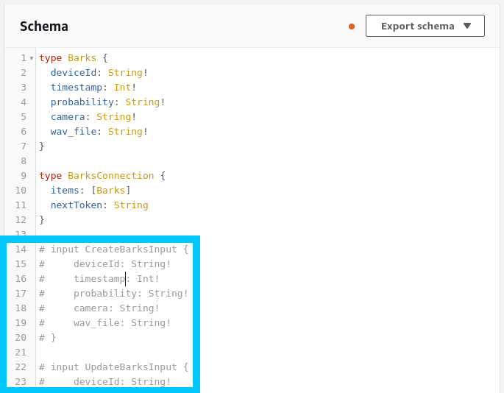
Task: Click items: [Barks] on line 10
Action: coord(90,190)
